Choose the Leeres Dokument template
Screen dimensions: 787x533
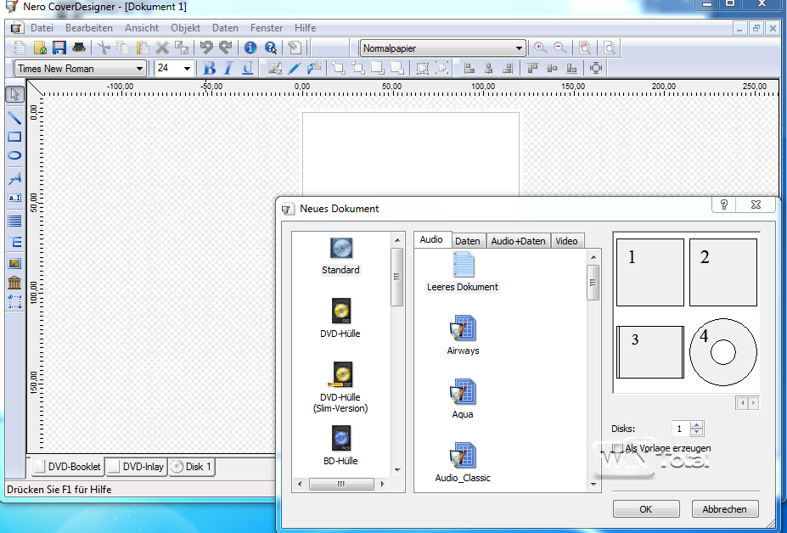[x=463, y=272]
